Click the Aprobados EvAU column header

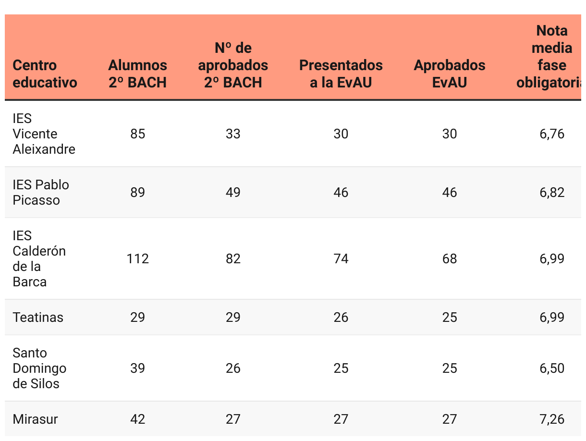coord(450,74)
